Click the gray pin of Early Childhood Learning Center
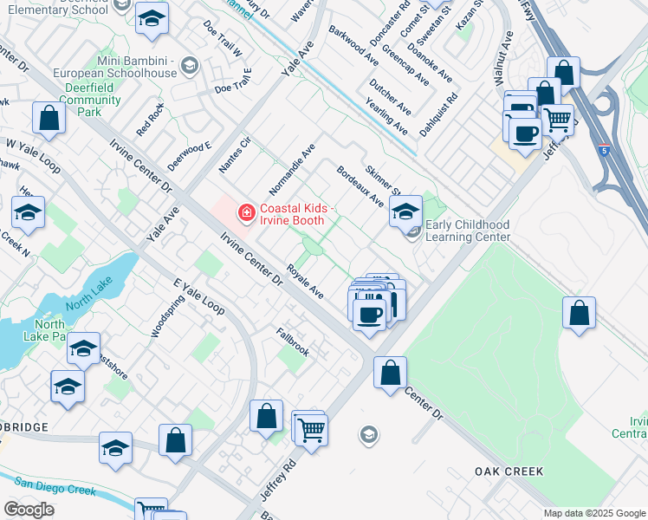648x520 pixels. (x=414, y=234)
